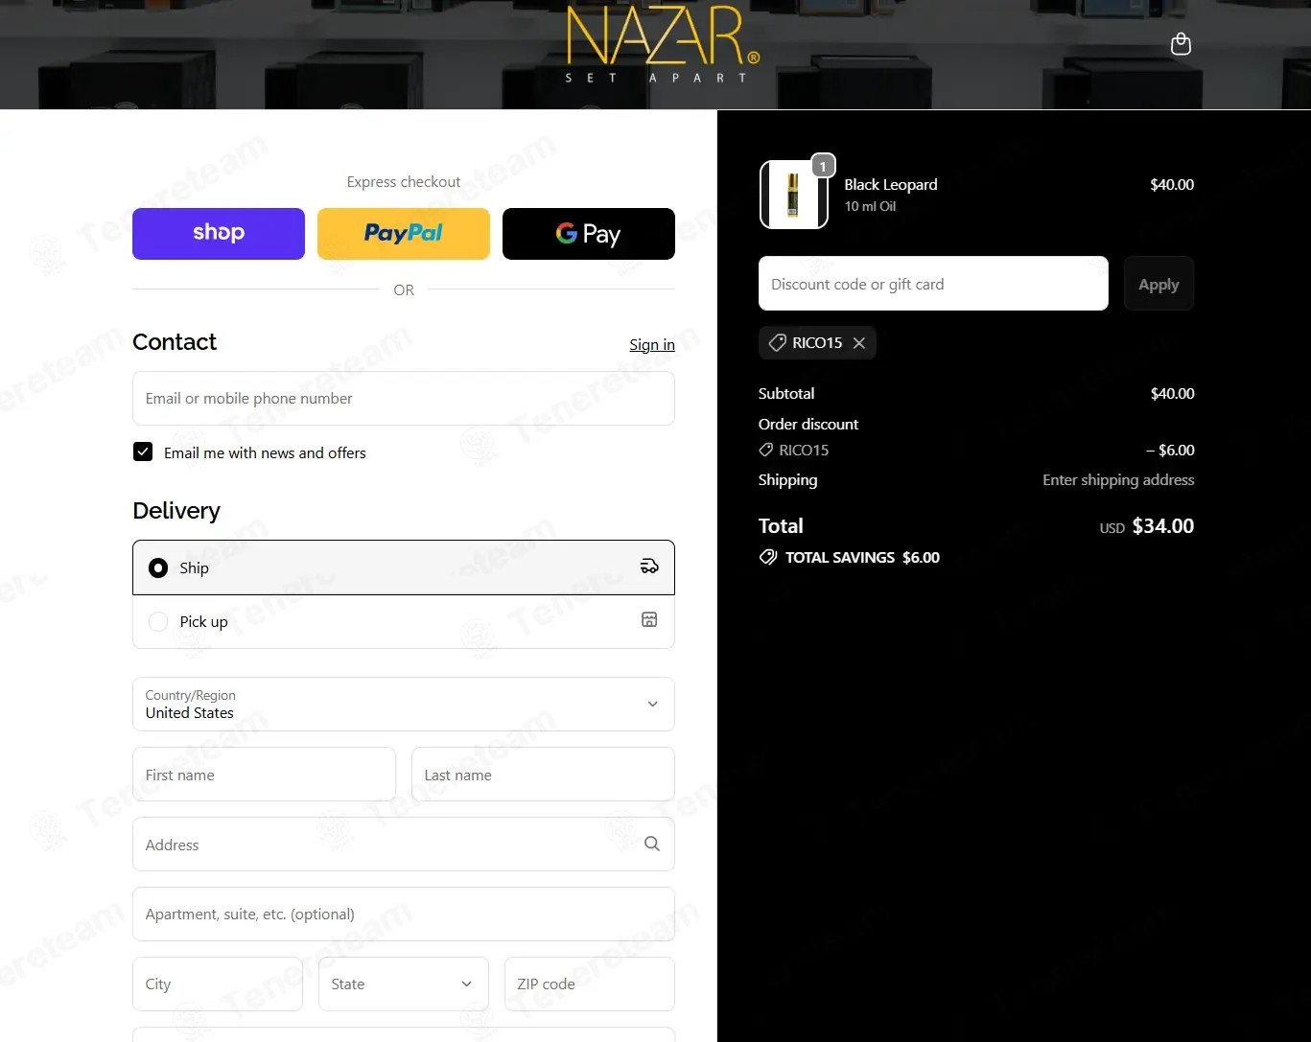Uncheck Email me with news and offers

pos(143,452)
